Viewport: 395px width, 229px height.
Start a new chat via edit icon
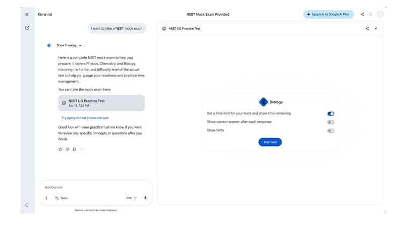(27, 28)
